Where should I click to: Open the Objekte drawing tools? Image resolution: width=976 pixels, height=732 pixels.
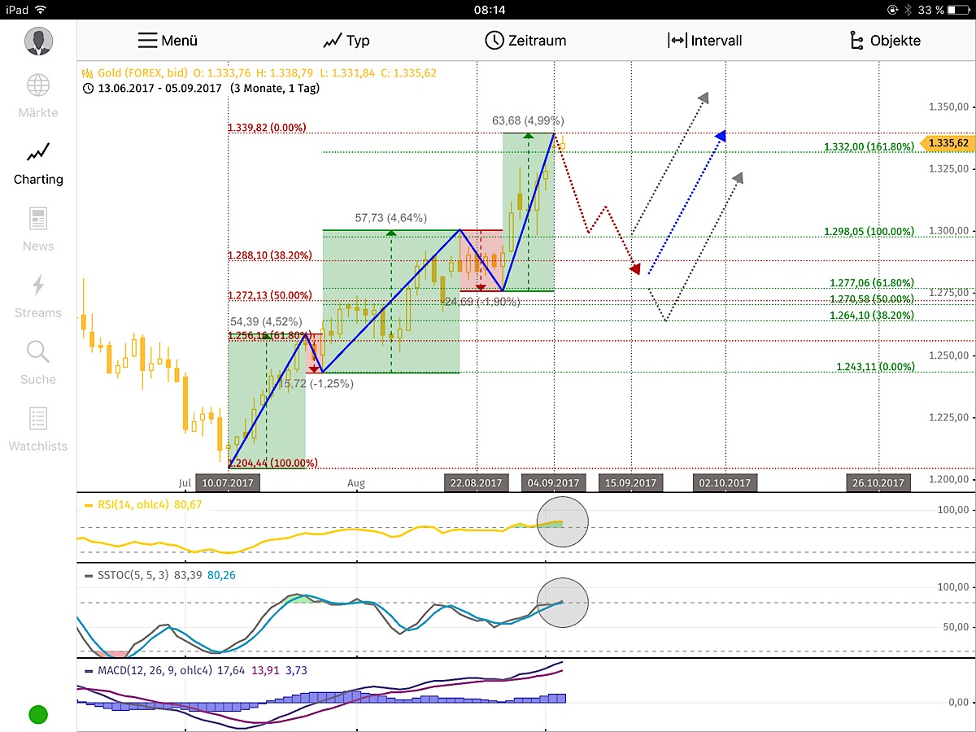(887, 40)
